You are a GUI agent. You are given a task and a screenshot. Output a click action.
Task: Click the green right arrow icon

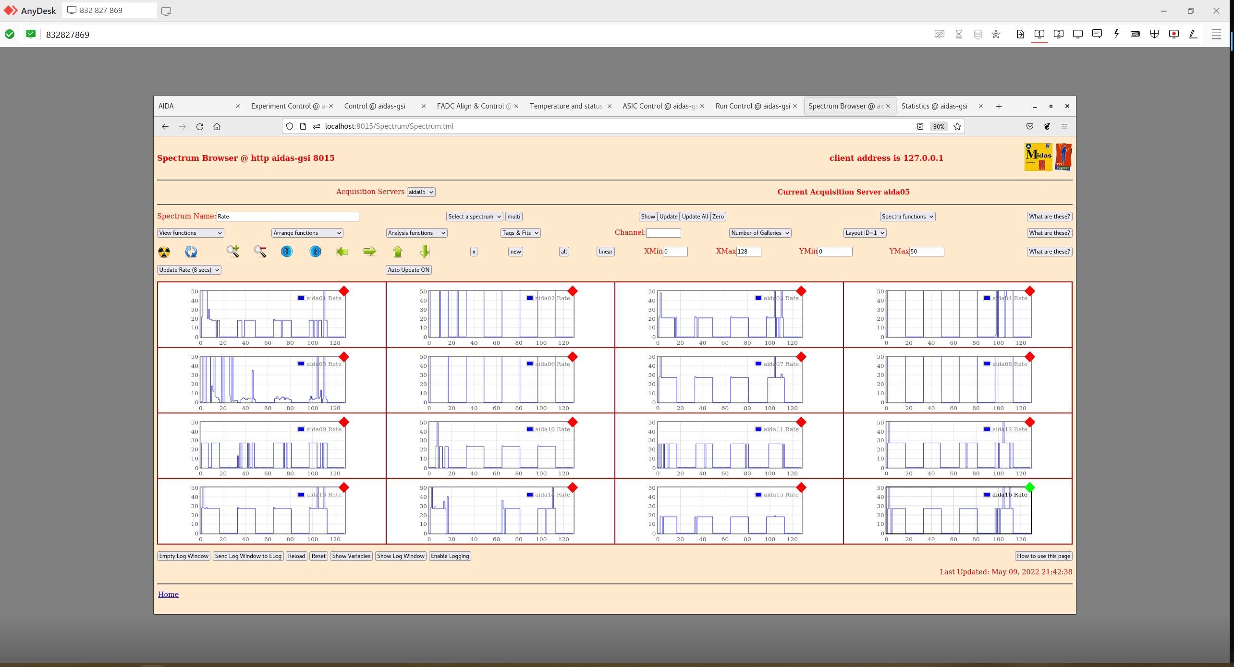pos(369,251)
